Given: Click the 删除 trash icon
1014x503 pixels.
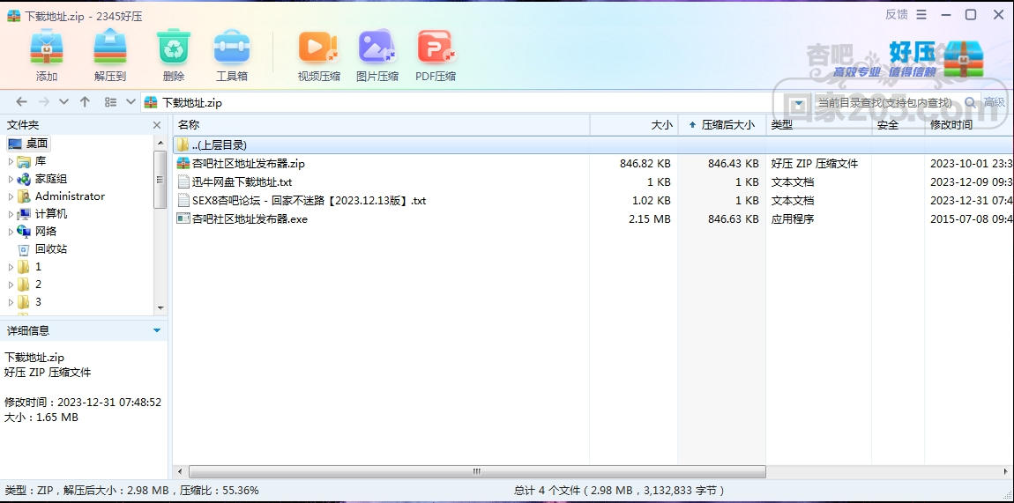Looking at the screenshot, I should pyautogui.click(x=173, y=48).
